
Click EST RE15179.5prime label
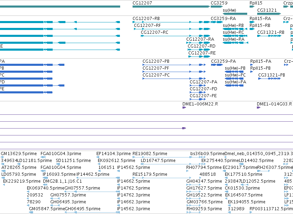coord(150,174)
